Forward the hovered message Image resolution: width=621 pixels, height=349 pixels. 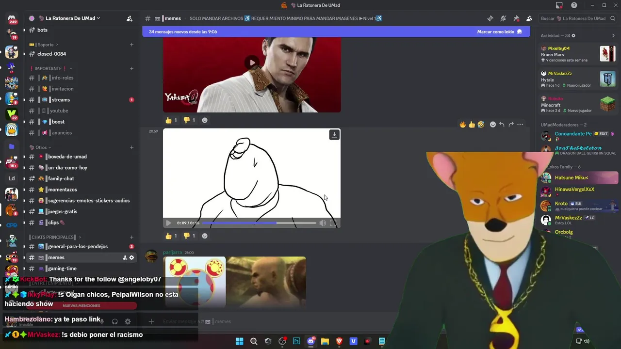[x=511, y=125]
